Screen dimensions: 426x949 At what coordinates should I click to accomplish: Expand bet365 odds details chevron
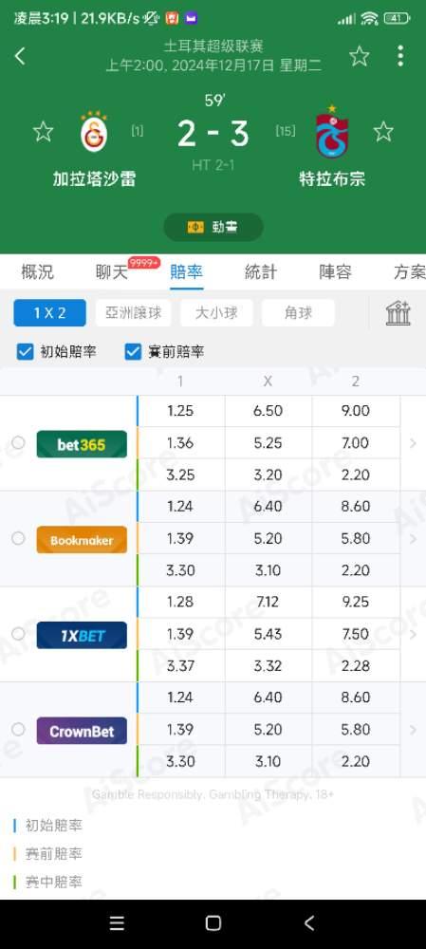[414, 443]
